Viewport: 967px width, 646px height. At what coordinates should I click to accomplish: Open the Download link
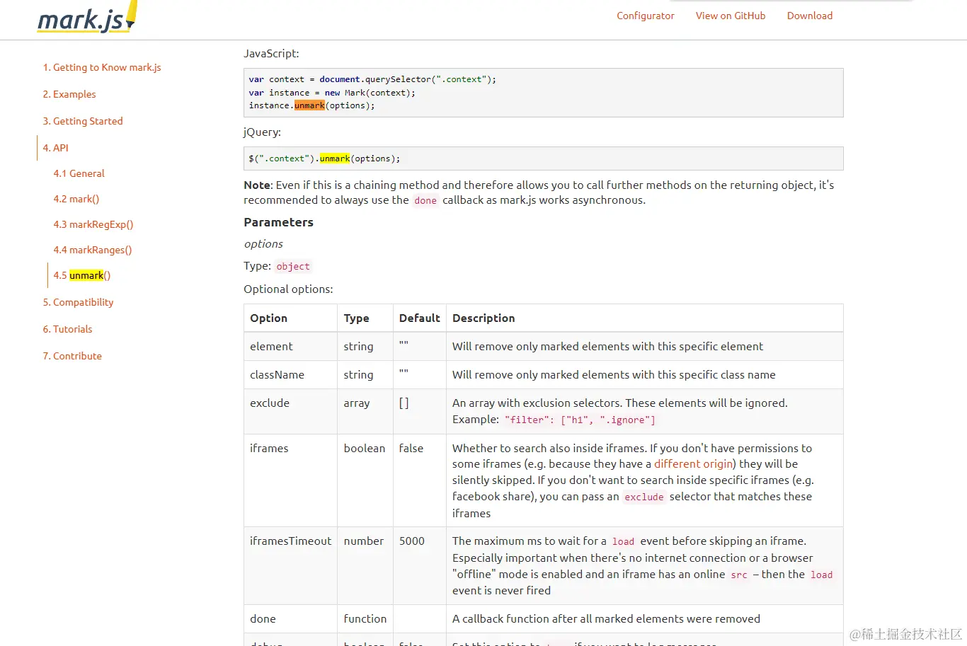pyautogui.click(x=810, y=16)
